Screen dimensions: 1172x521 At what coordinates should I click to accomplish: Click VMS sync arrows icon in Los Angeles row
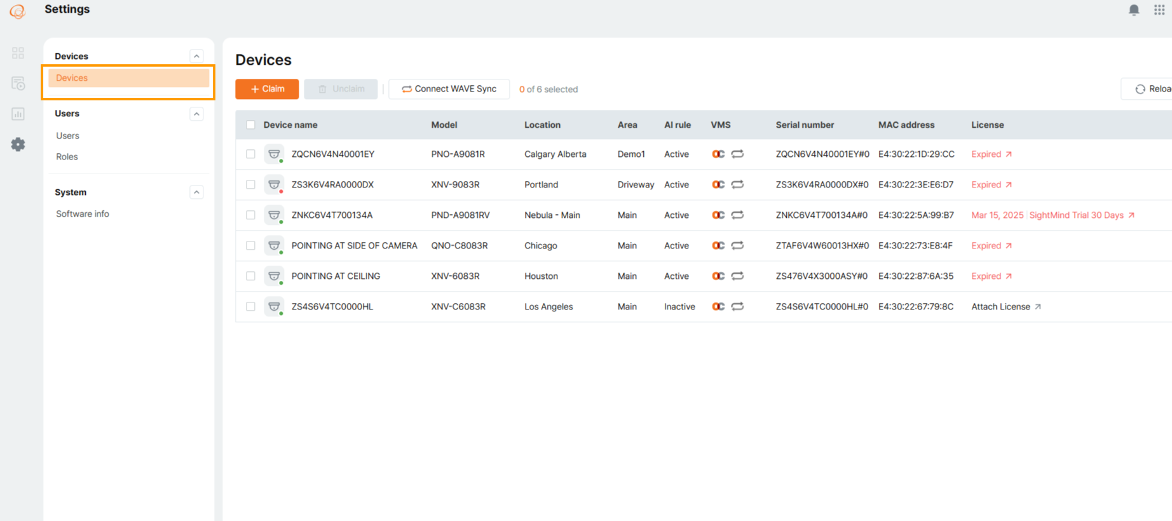point(737,306)
